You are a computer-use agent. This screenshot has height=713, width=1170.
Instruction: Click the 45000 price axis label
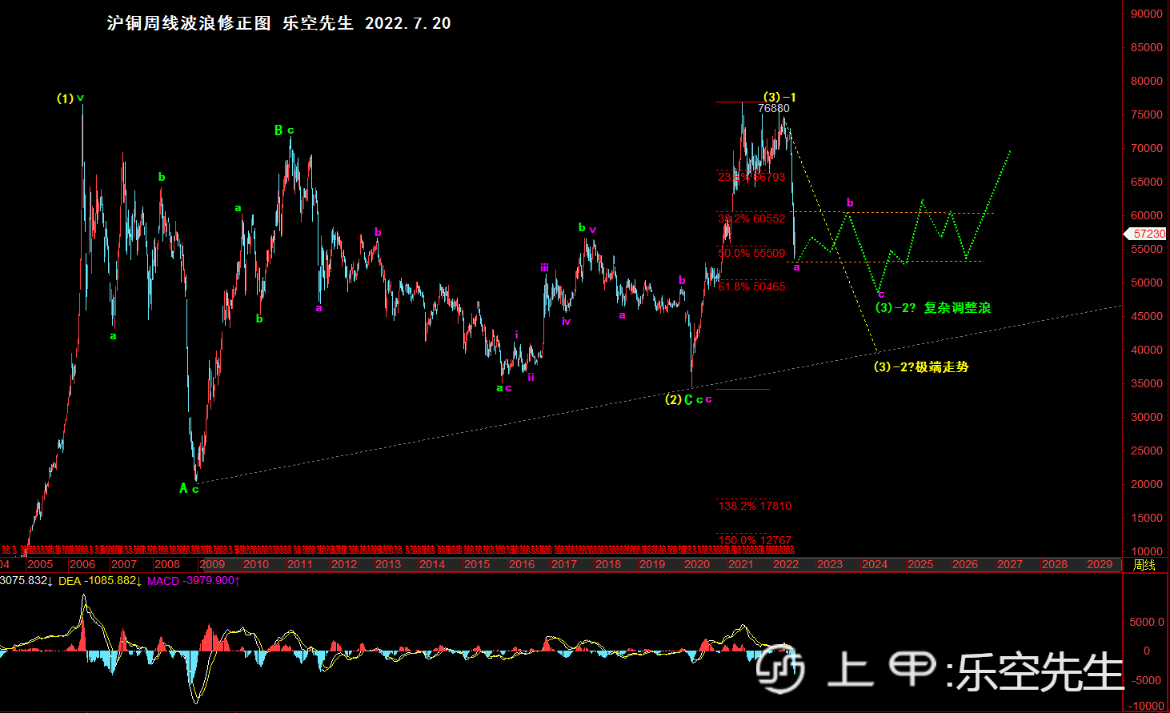(1147, 316)
